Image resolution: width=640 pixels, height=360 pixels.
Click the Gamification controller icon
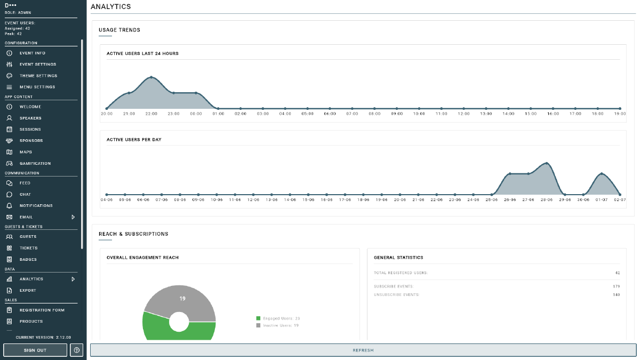9,163
